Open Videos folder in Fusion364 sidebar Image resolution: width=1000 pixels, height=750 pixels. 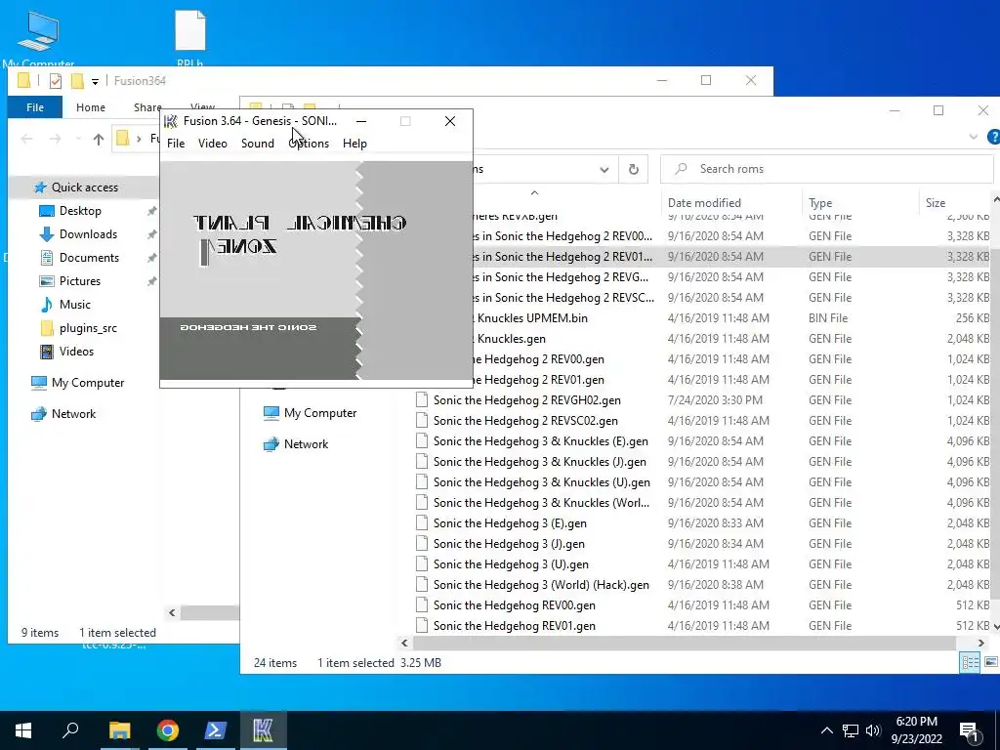(76, 352)
